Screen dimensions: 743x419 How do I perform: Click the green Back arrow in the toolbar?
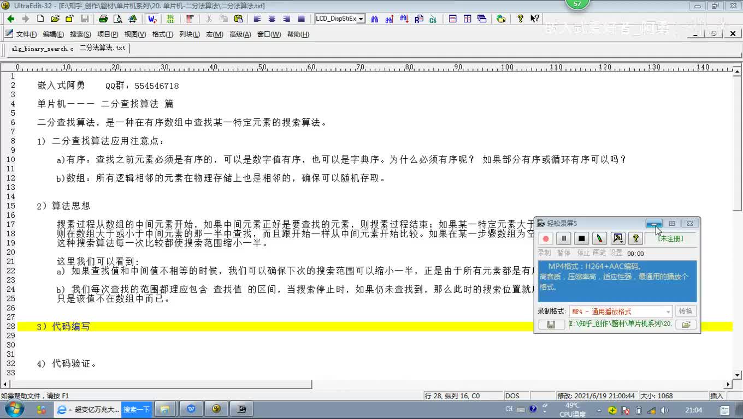coord(10,19)
